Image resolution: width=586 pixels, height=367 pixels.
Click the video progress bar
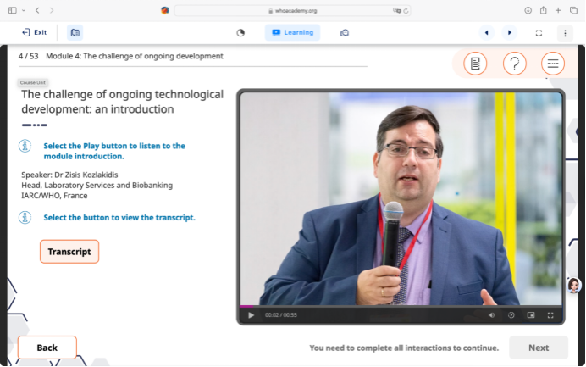400,306
